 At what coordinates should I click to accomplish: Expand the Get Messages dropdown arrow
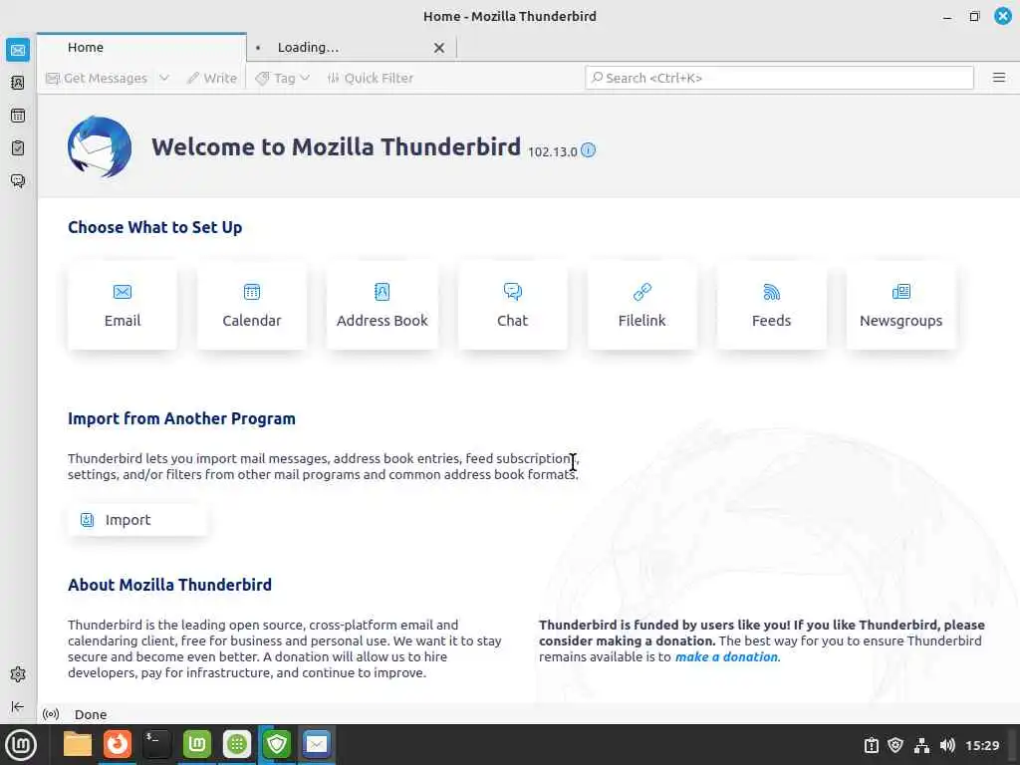(164, 78)
